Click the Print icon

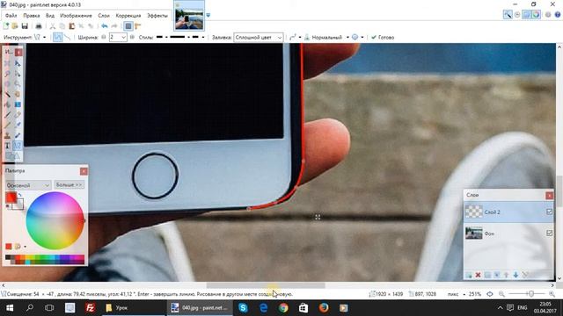click(x=39, y=25)
